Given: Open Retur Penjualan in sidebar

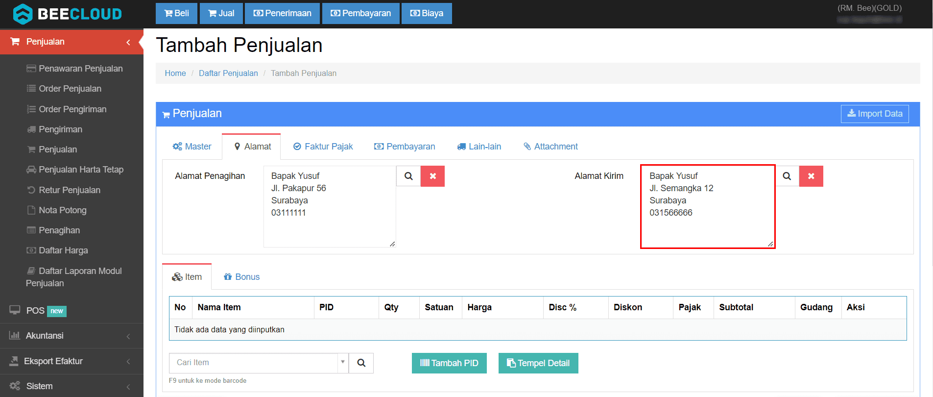Looking at the screenshot, I should [69, 190].
